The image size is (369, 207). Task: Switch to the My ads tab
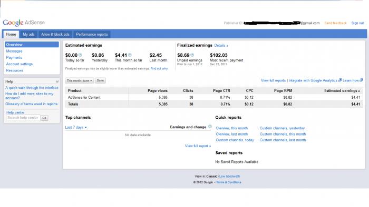(x=28, y=34)
